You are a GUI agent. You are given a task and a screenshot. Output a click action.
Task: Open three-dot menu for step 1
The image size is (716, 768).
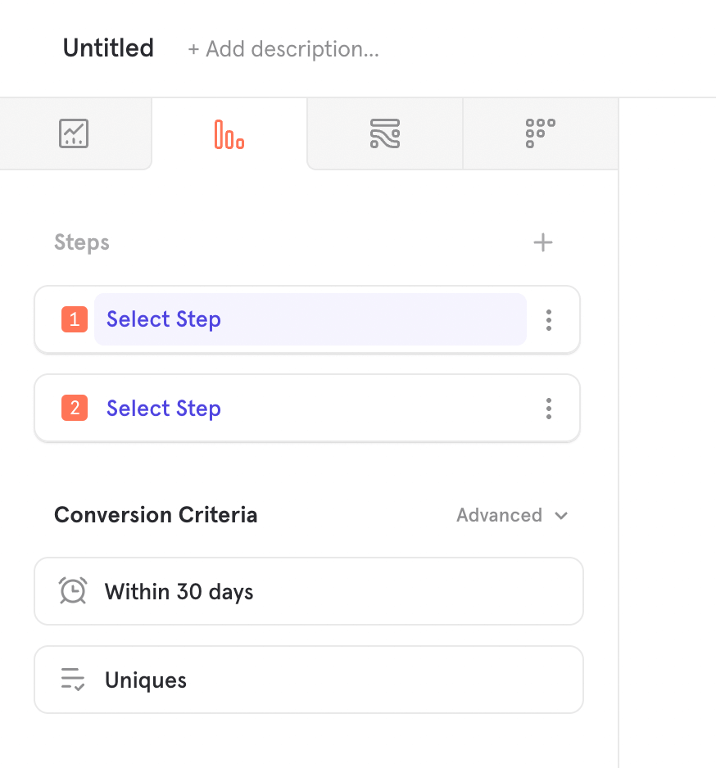pos(549,320)
